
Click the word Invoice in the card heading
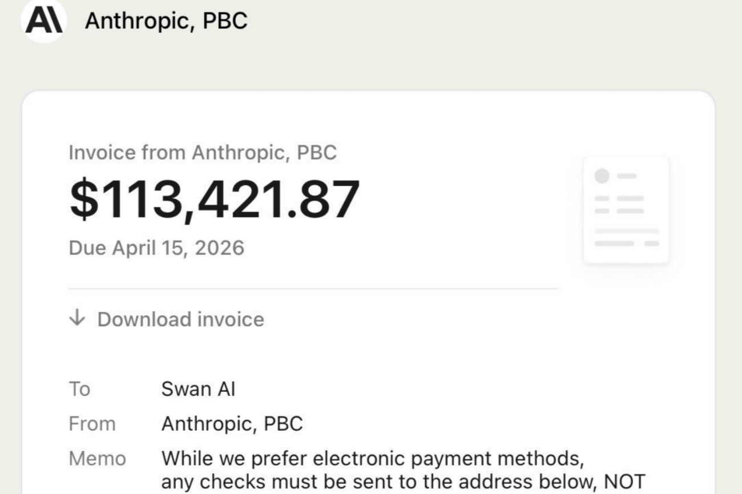pos(103,152)
